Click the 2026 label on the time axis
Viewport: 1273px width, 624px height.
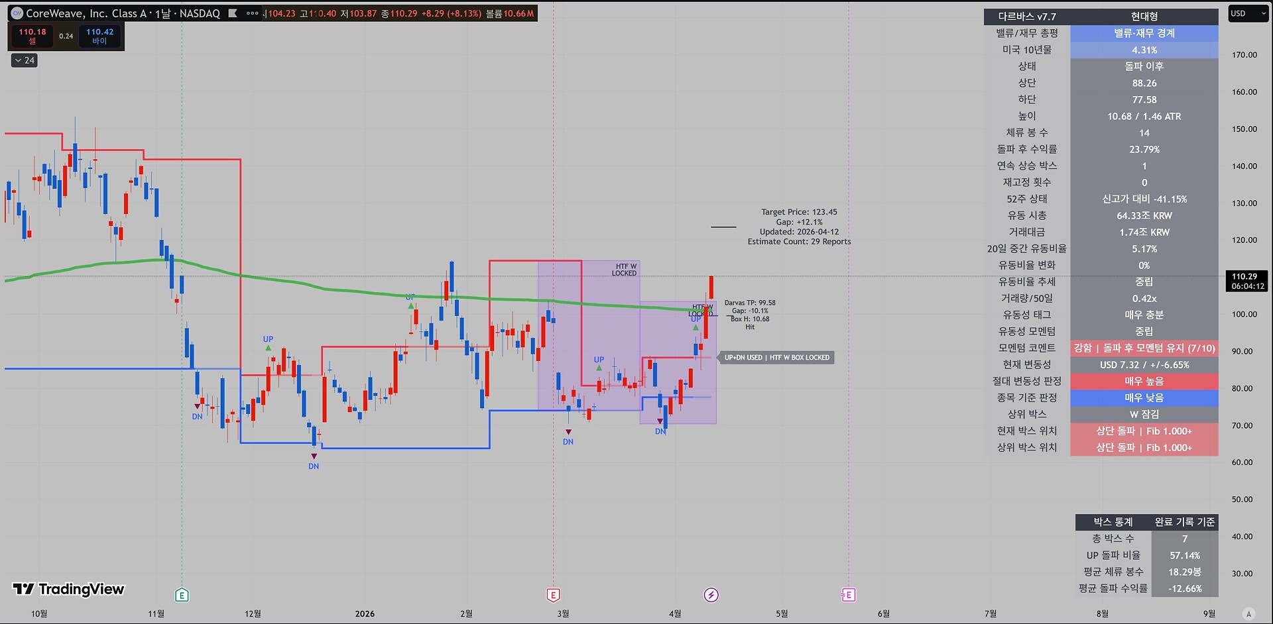pyautogui.click(x=365, y=614)
